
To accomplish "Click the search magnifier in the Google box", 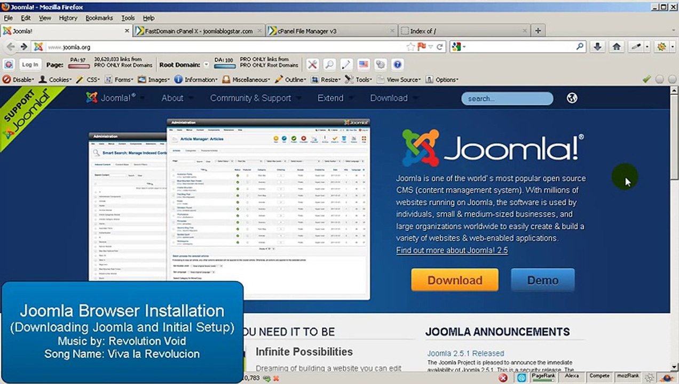I will pos(580,47).
